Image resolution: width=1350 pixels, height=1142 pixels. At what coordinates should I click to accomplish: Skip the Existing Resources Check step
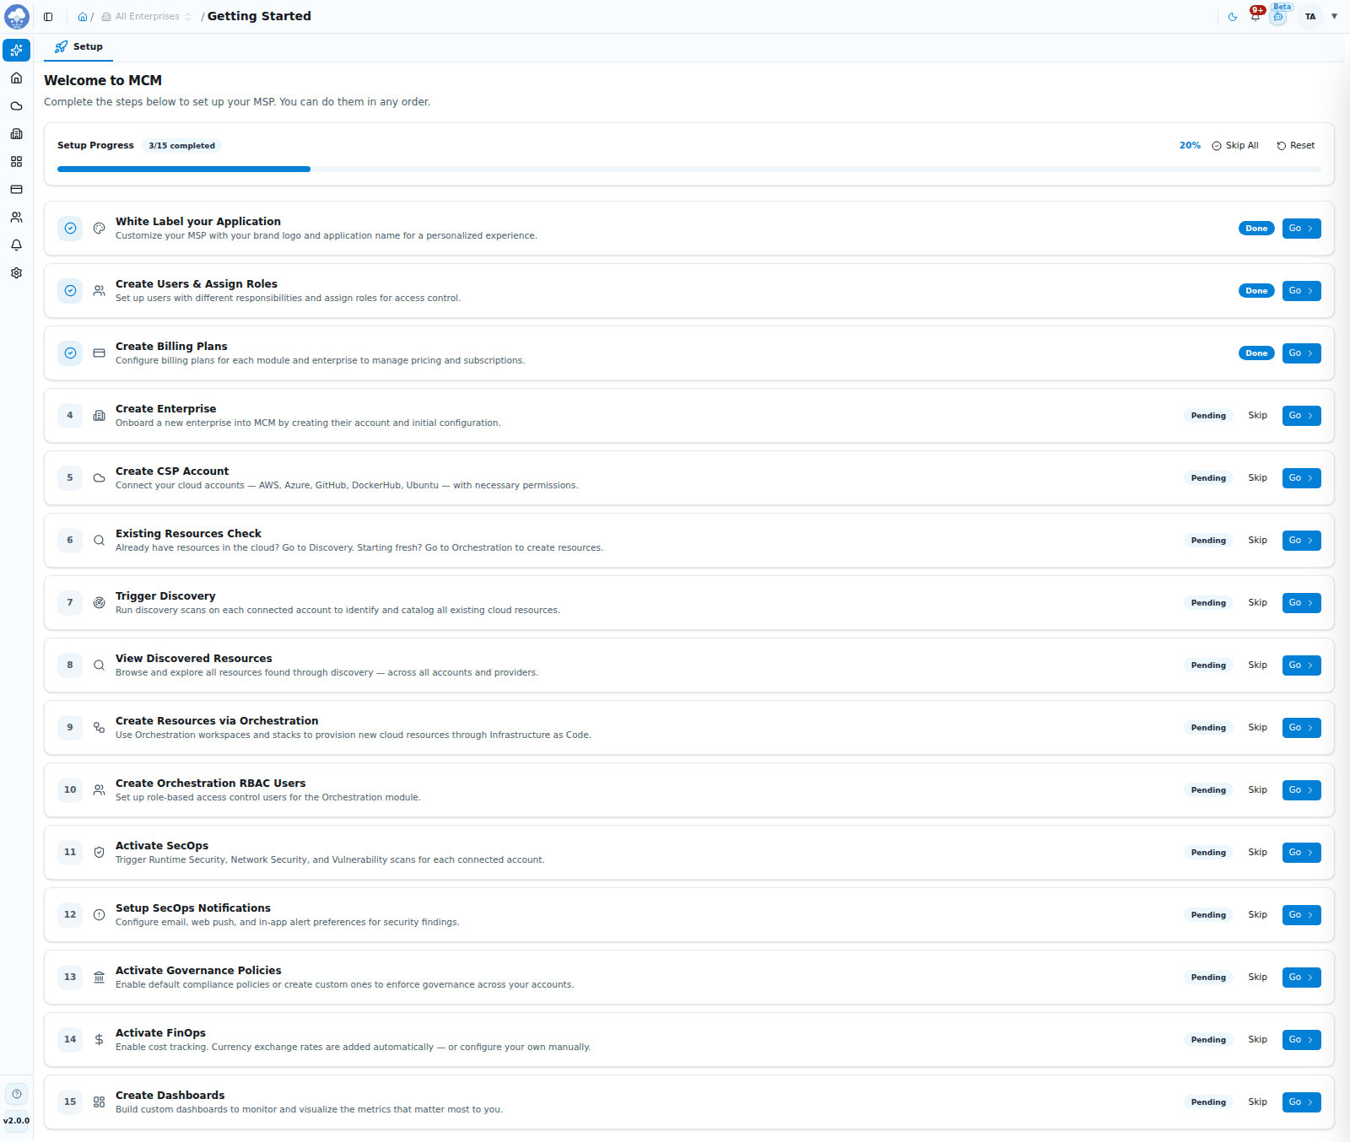pyautogui.click(x=1257, y=541)
